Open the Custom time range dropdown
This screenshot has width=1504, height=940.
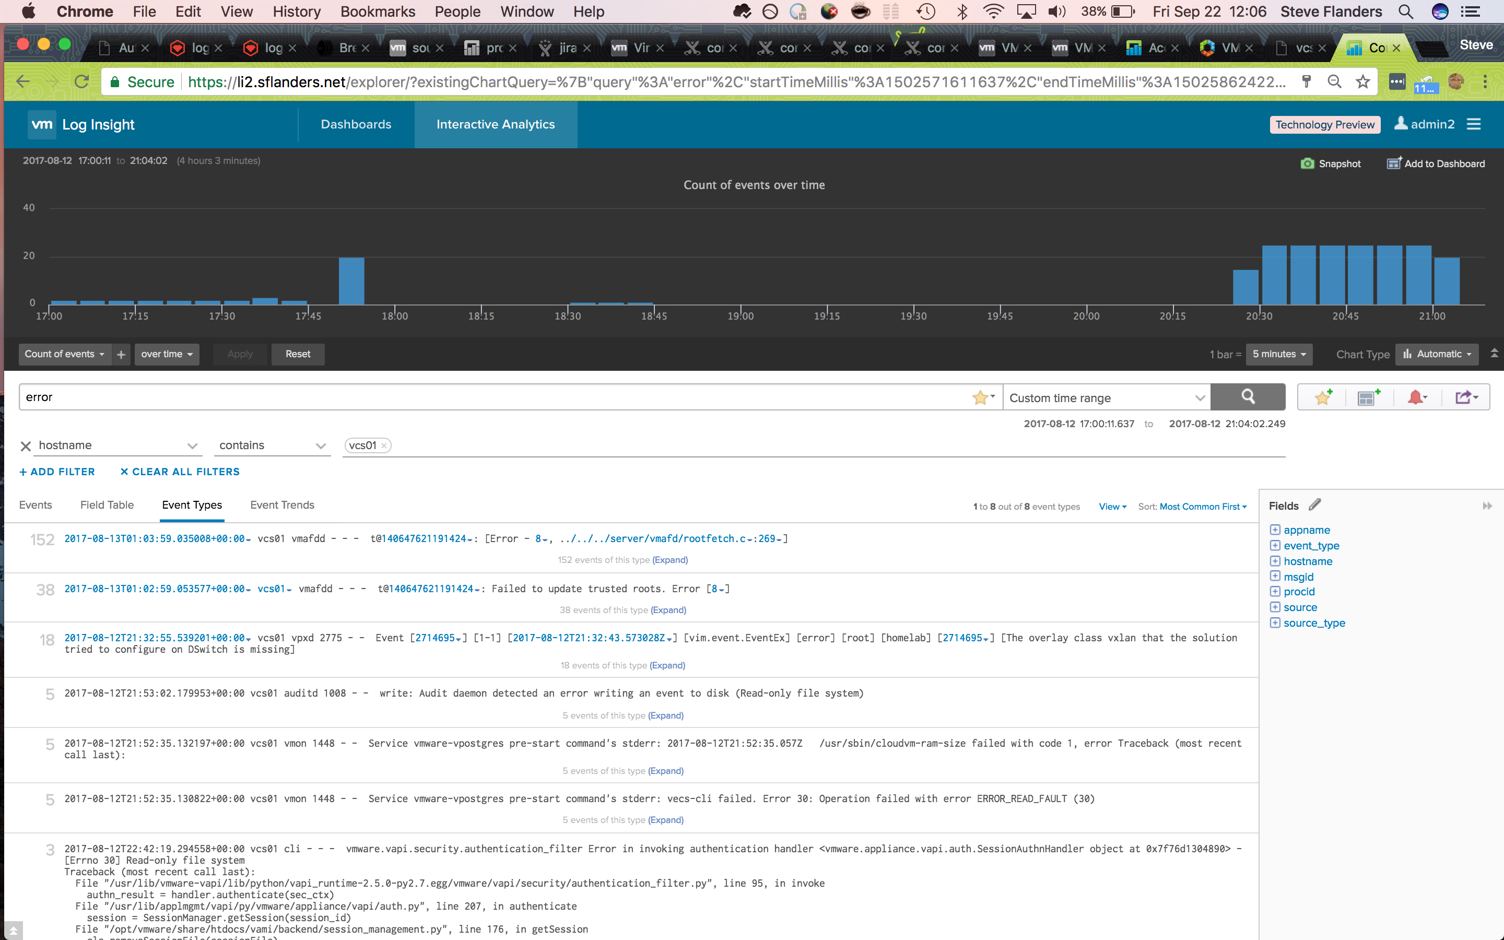click(1106, 398)
